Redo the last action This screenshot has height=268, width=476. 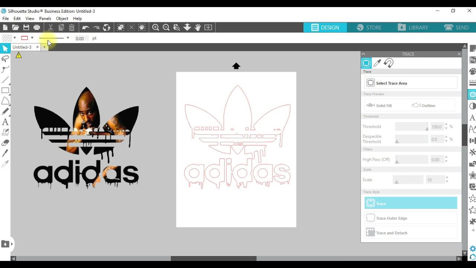(96, 28)
